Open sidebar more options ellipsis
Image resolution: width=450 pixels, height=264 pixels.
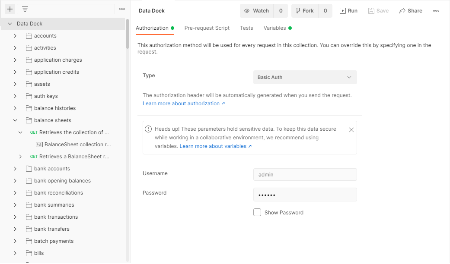122,9
